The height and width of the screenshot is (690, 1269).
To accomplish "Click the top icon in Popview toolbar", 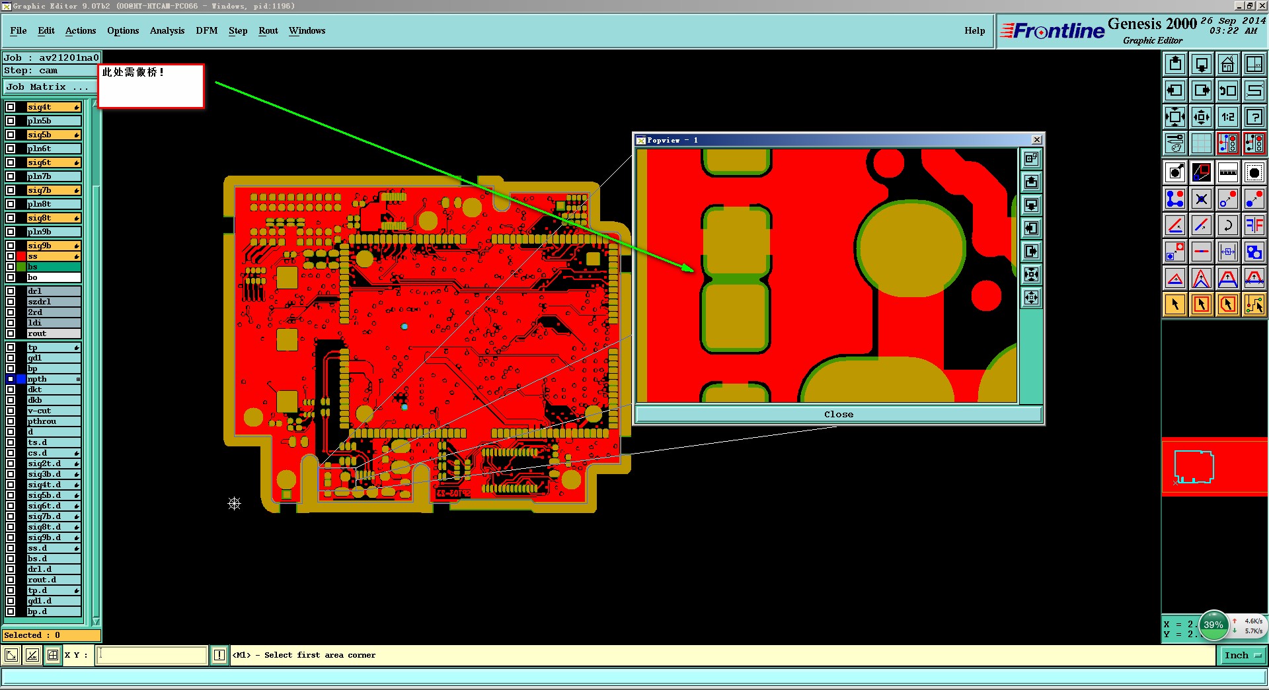I will coord(1032,159).
